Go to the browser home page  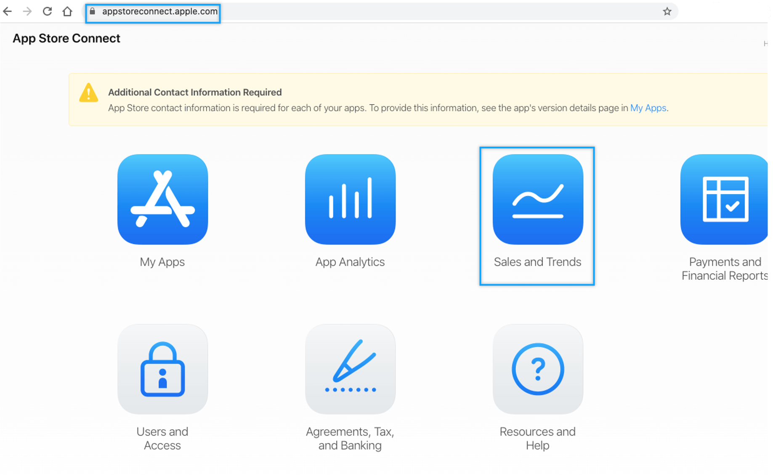67,11
